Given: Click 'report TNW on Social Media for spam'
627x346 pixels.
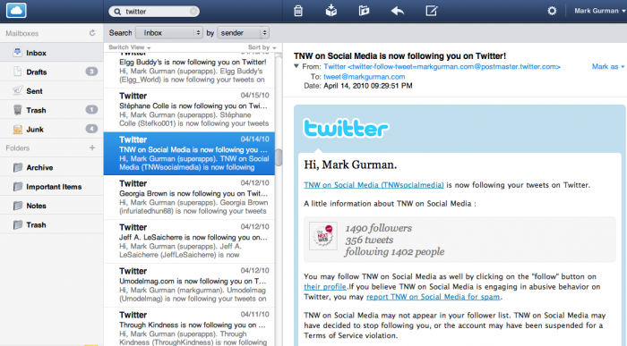Looking at the screenshot, I should (x=433, y=297).
